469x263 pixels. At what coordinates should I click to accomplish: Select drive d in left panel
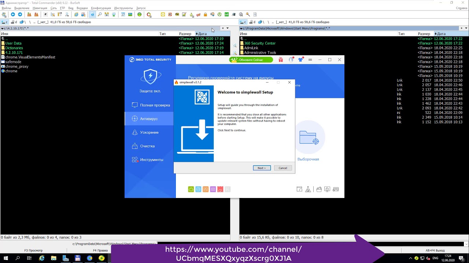pyautogui.click(x=14, y=22)
